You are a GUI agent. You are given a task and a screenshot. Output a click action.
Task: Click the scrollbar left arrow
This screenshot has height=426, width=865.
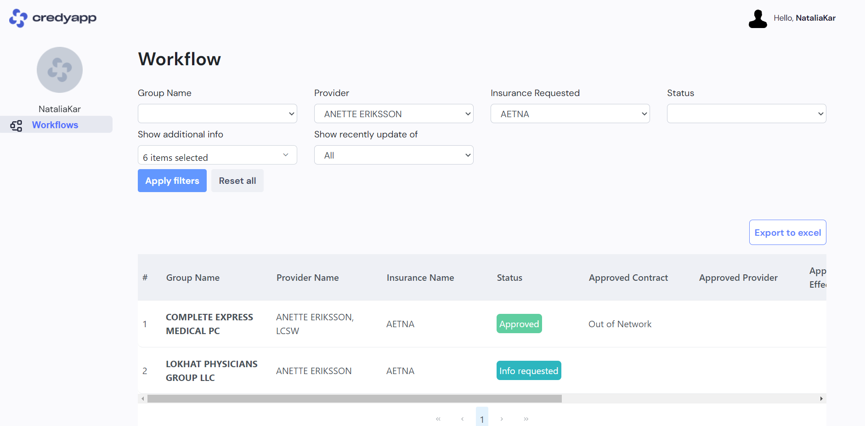click(142, 398)
